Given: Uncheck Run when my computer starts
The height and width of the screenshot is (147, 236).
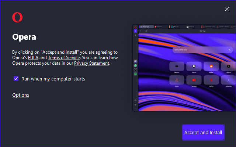Looking at the screenshot, I should point(16,79).
